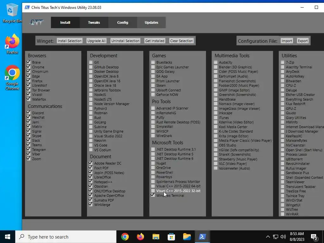Uncheck the Notepad++ checkbox

pos(90,182)
